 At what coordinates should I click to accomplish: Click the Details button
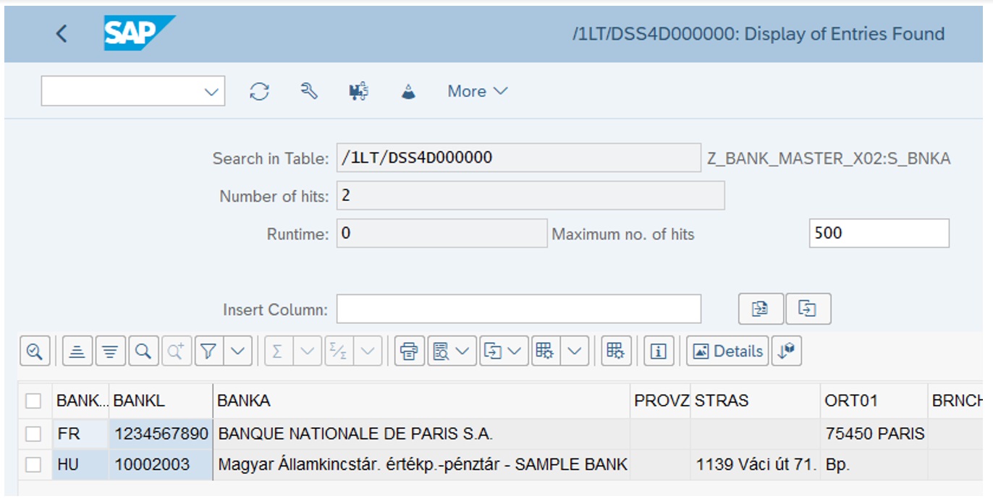click(727, 351)
